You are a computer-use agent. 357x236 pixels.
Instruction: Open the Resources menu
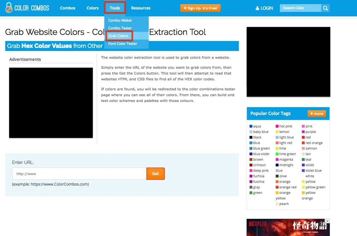click(x=141, y=8)
